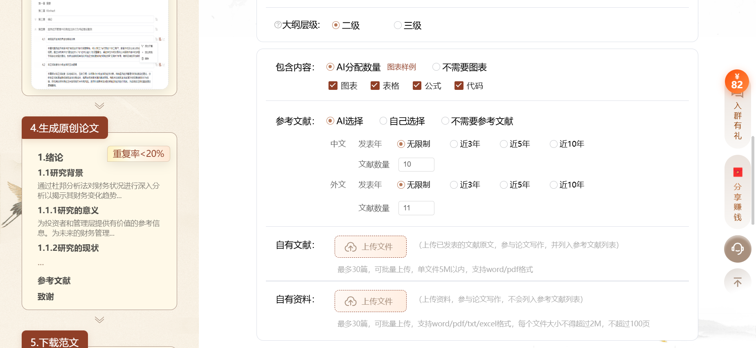
Task: Click the cloud upload icon for 自有资料
Action: [x=351, y=301]
